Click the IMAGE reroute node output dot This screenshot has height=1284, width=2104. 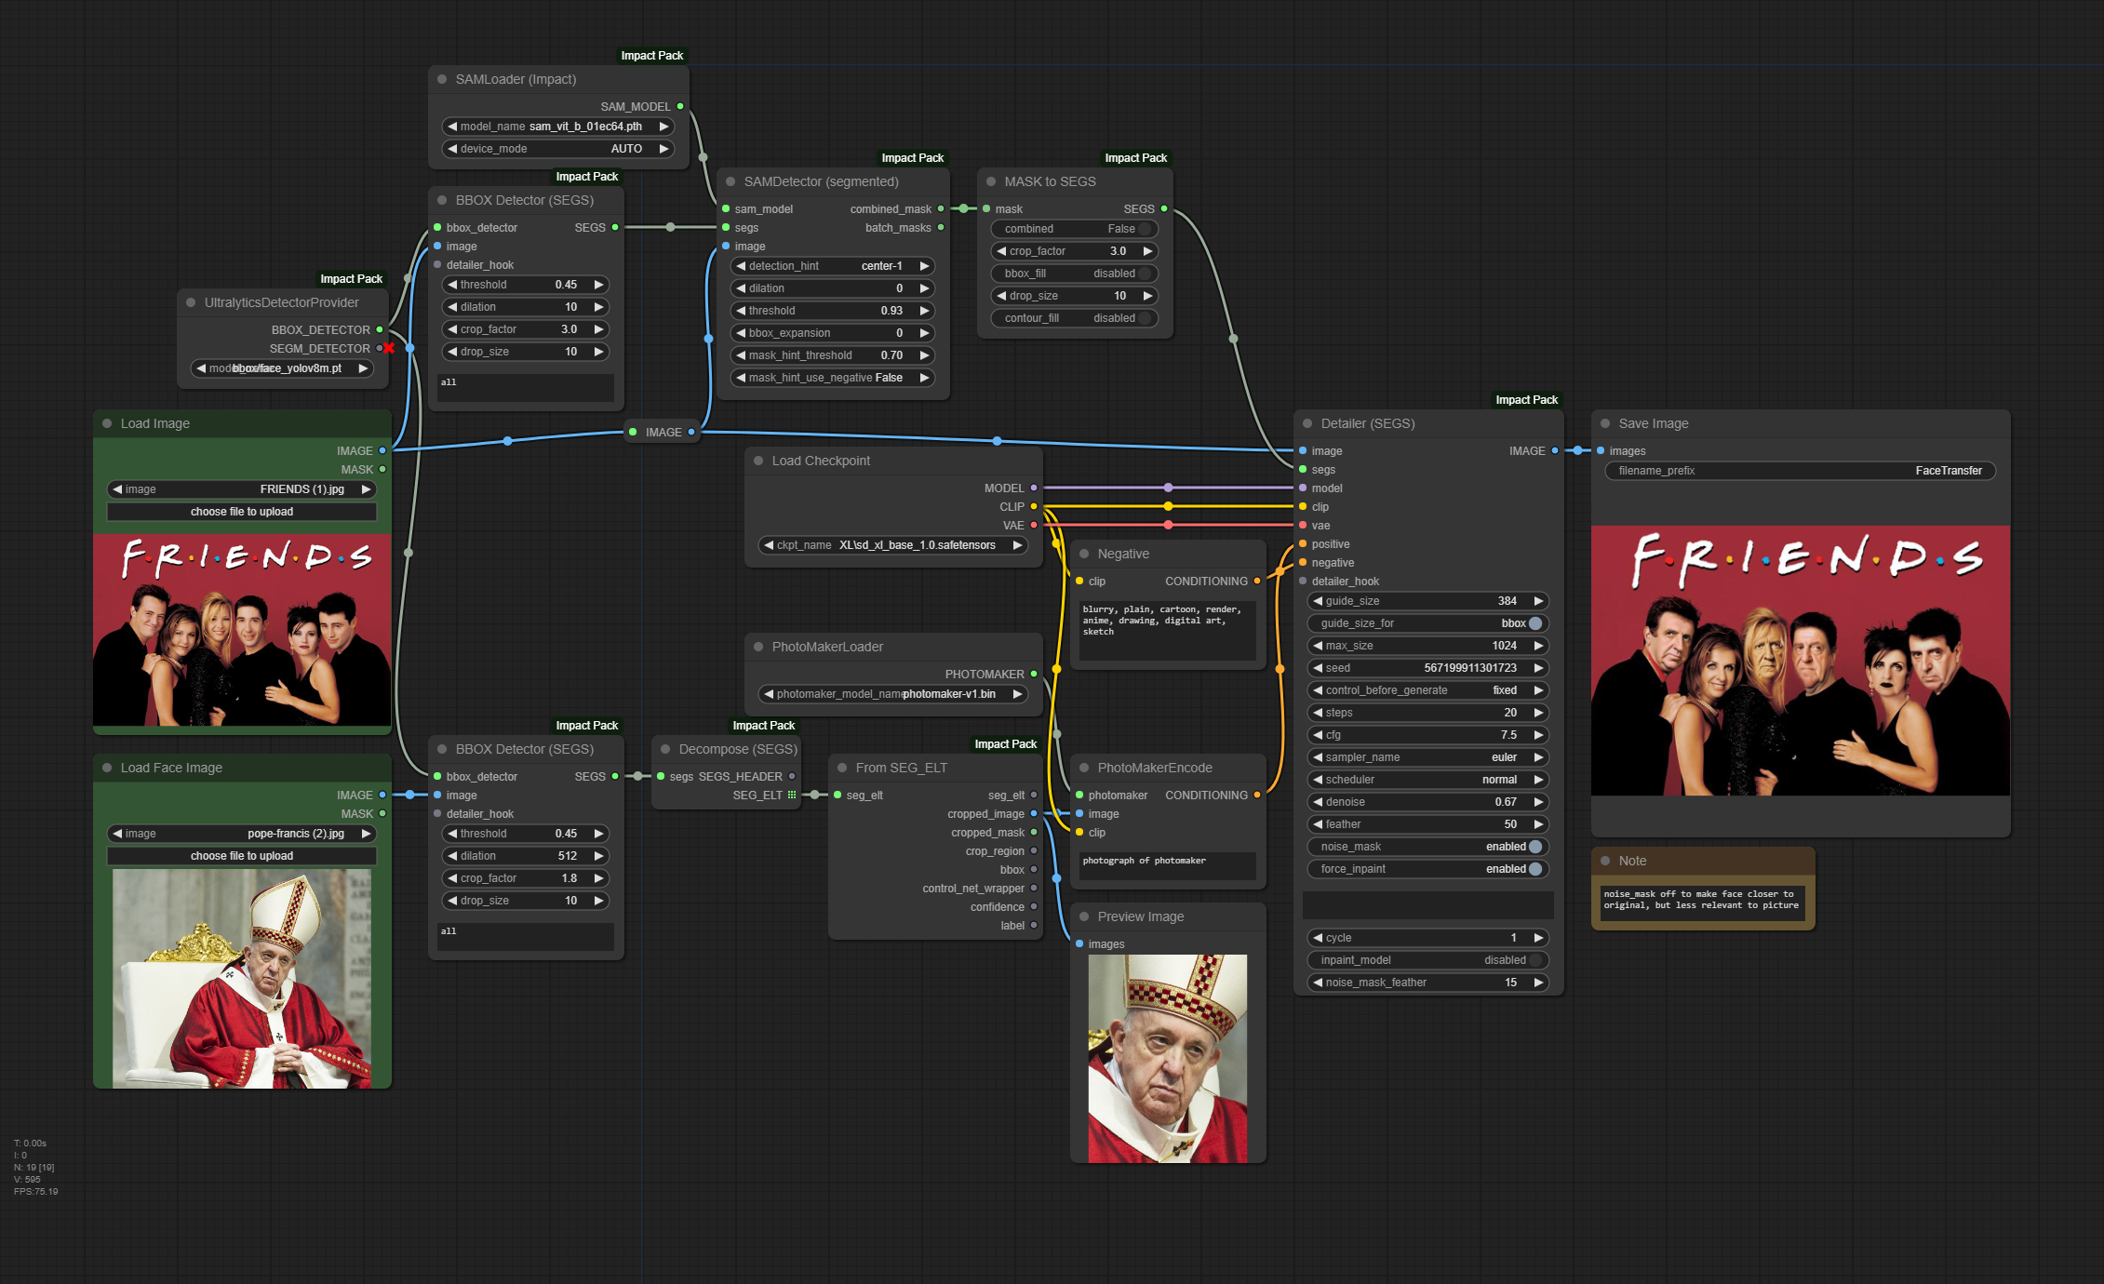691,432
